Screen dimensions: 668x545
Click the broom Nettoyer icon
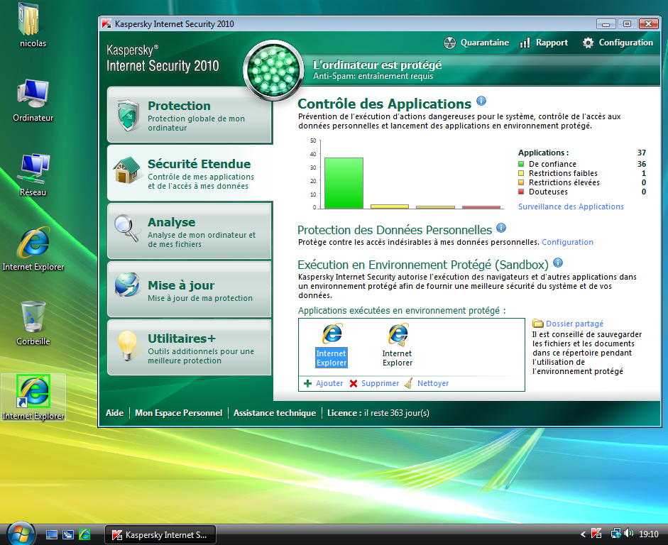tap(408, 383)
